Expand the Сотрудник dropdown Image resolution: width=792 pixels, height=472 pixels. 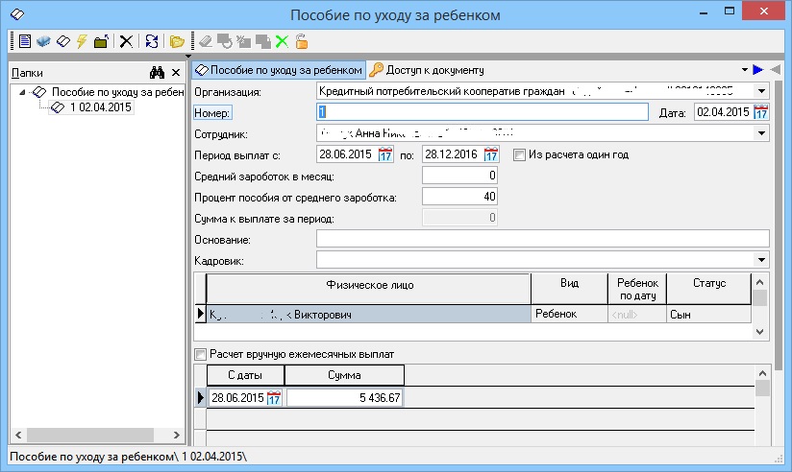tap(761, 133)
